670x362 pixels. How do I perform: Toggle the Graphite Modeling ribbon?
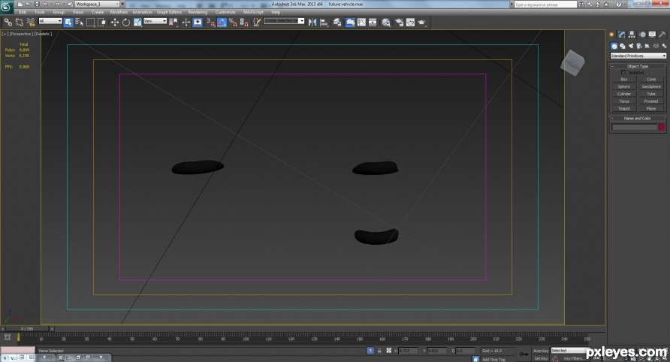coord(350,23)
